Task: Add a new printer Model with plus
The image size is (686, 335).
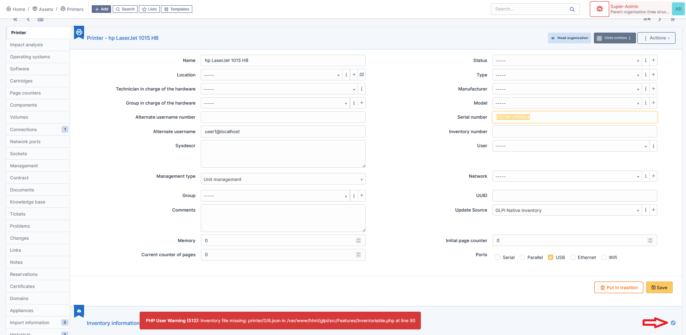Action: click(x=653, y=103)
